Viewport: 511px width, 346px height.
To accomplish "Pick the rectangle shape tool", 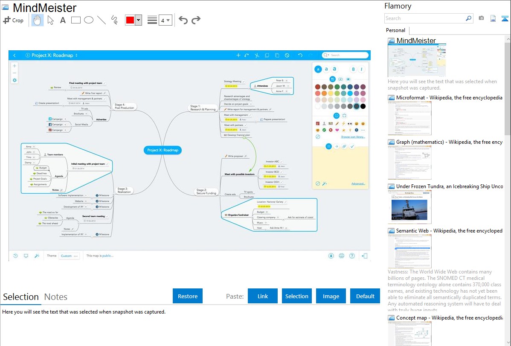I will coord(75,20).
